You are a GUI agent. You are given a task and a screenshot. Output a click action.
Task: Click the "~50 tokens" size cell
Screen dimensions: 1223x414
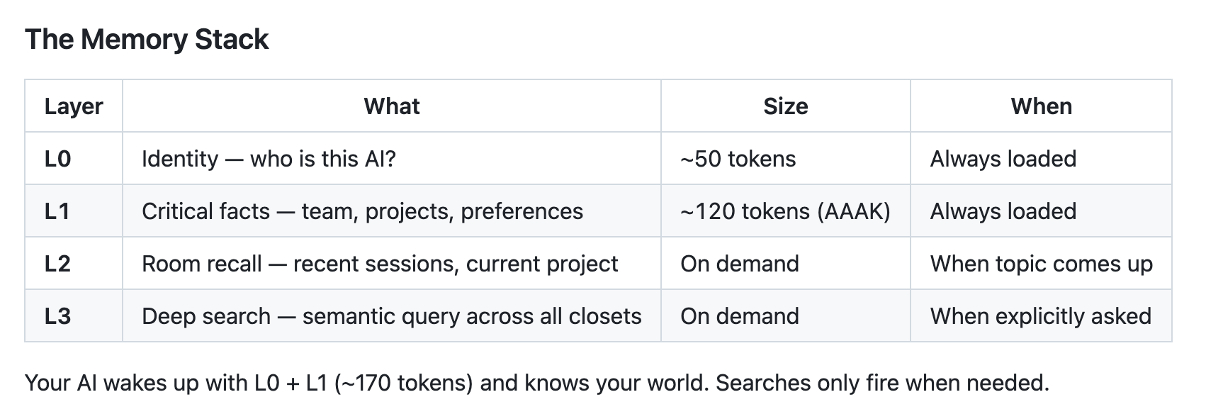pos(786,159)
